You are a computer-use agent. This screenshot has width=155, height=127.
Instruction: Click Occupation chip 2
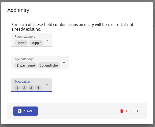coord(24,88)
